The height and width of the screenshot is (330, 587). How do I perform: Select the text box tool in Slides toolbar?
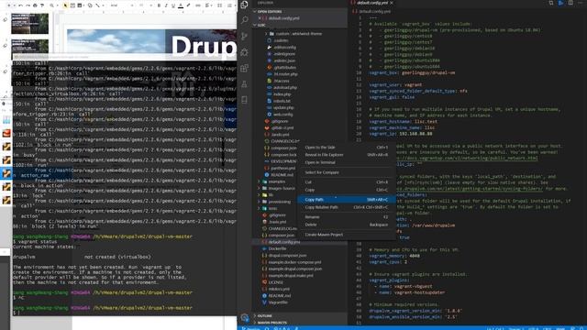click(72, 5)
